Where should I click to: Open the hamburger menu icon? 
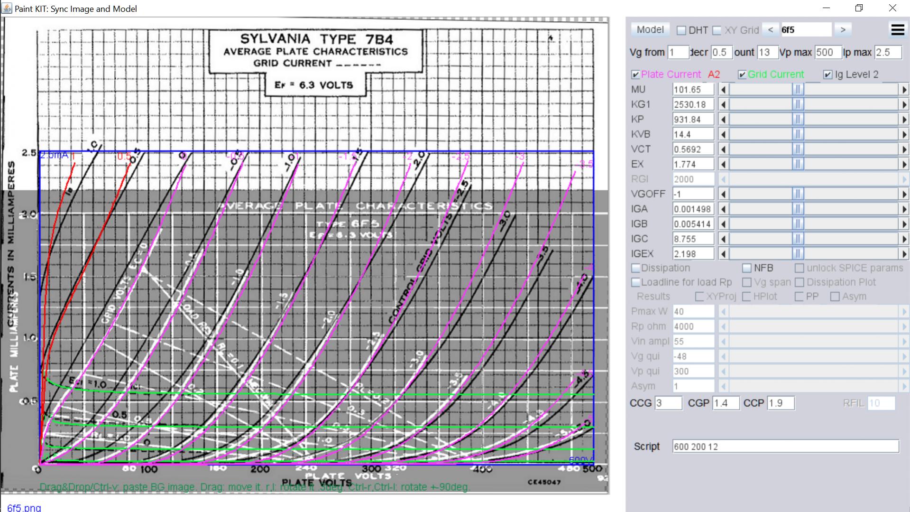point(898,29)
